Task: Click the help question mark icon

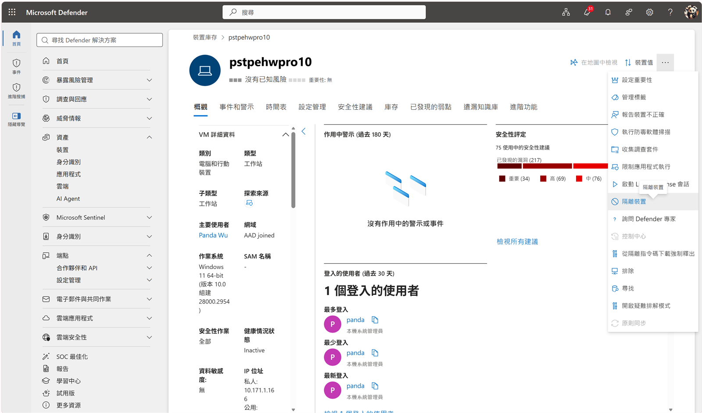Action: click(x=670, y=12)
